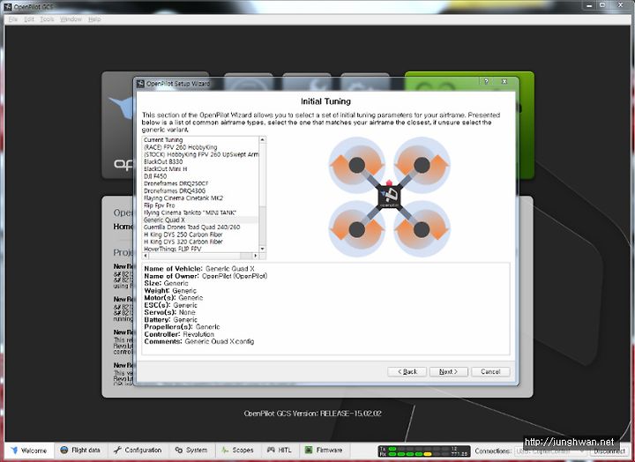Click the airframe list scroll-up arrow
635x462 pixels.
[263, 139]
